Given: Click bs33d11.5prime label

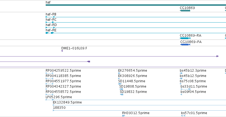Looking at the screenshot, I should (x=194, y=86).
